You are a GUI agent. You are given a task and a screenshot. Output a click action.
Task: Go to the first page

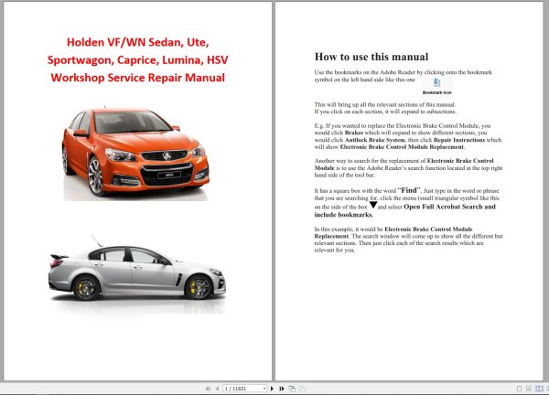click(208, 389)
